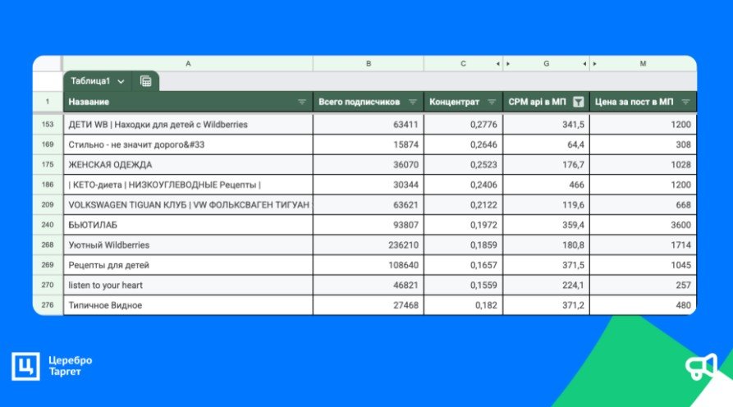The height and width of the screenshot is (407, 733).
Task: Expand the Таблица1 dropdown menu
Action: (x=121, y=81)
